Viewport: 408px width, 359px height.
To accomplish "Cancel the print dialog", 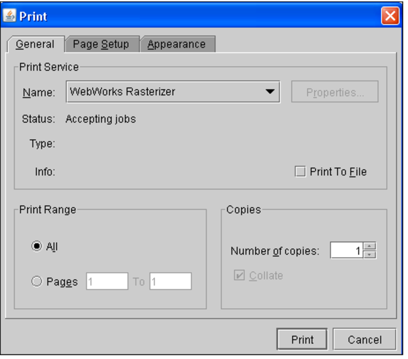I will tap(364, 340).
